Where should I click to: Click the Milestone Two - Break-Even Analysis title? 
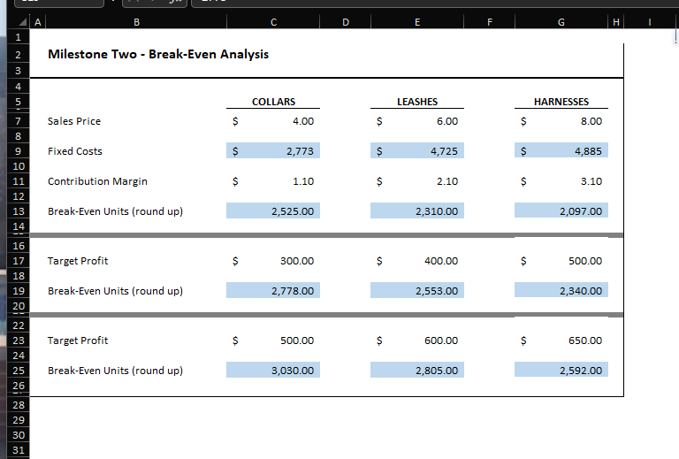coord(158,54)
